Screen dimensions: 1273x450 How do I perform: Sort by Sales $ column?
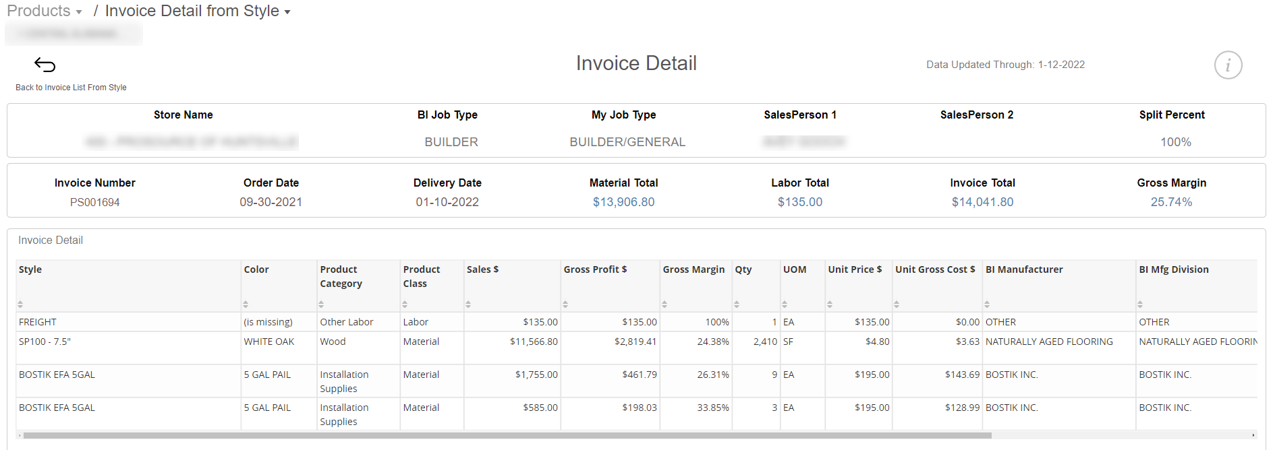468,304
